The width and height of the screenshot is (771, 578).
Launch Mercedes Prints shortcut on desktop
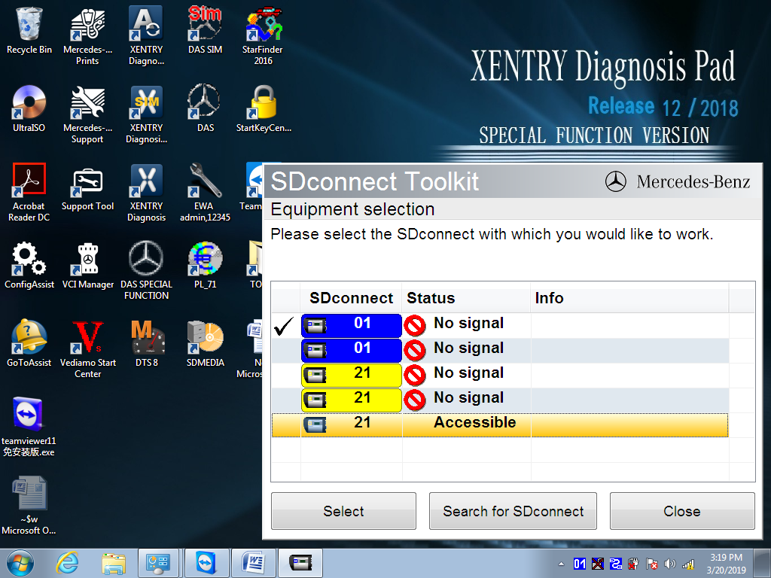[x=87, y=35]
